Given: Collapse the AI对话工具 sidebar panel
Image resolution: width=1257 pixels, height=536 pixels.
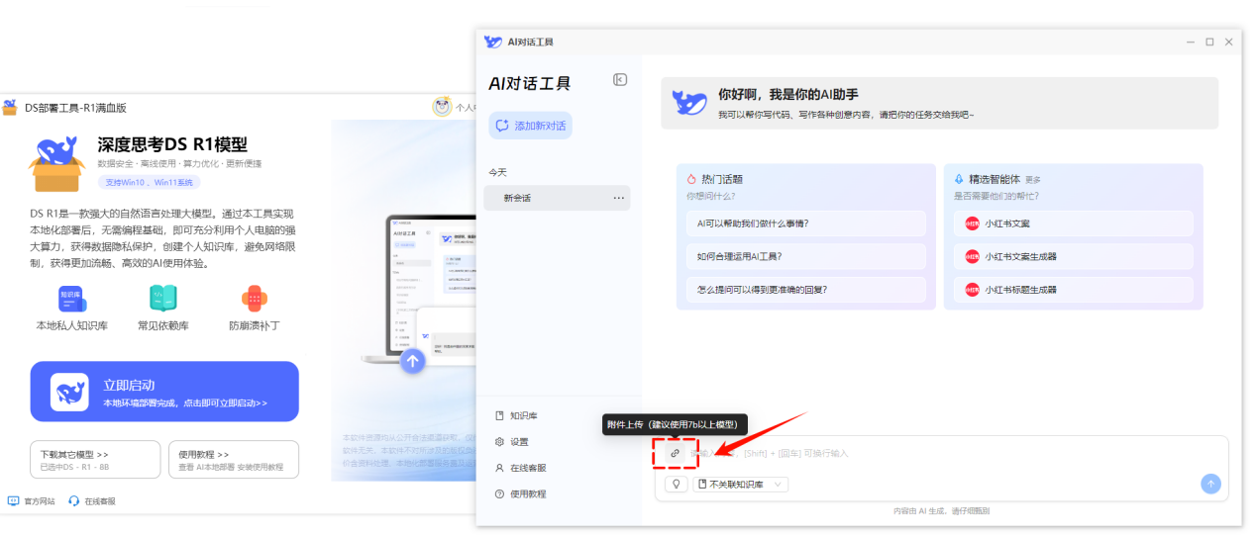Looking at the screenshot, I should tap(620, 80).
